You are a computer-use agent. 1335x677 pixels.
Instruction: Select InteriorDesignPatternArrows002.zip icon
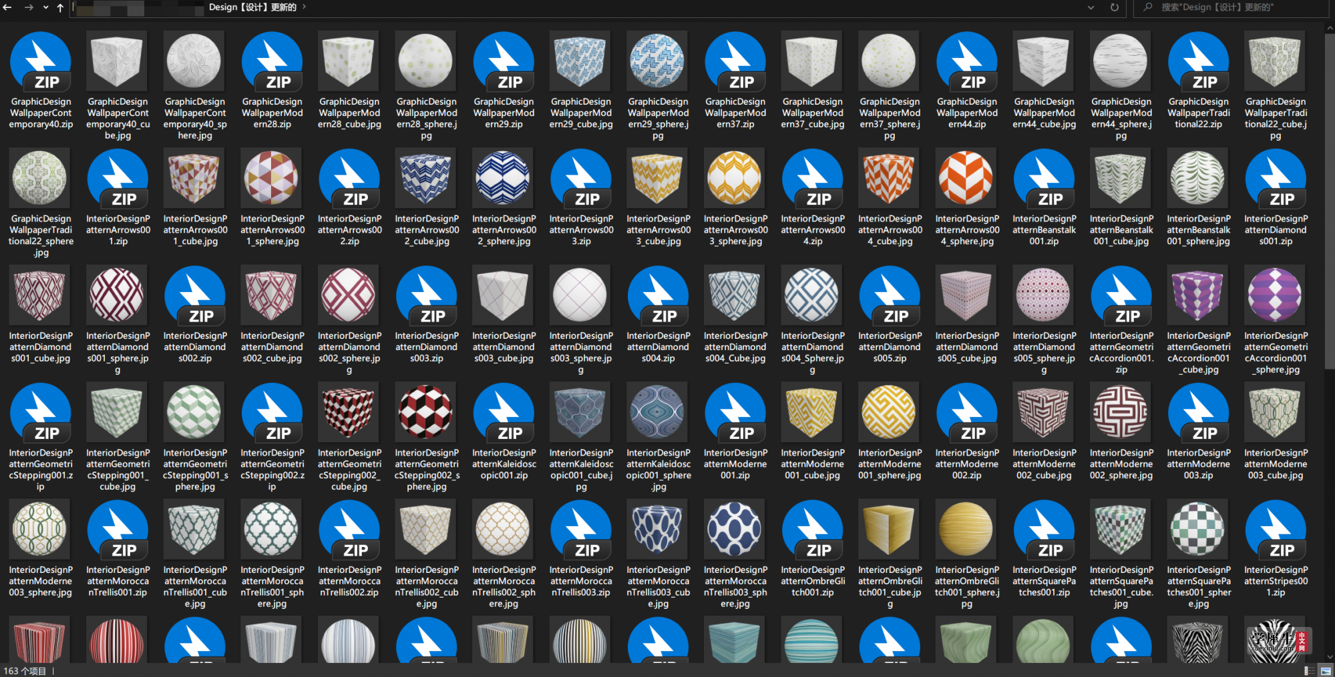[x=349, y=178]
